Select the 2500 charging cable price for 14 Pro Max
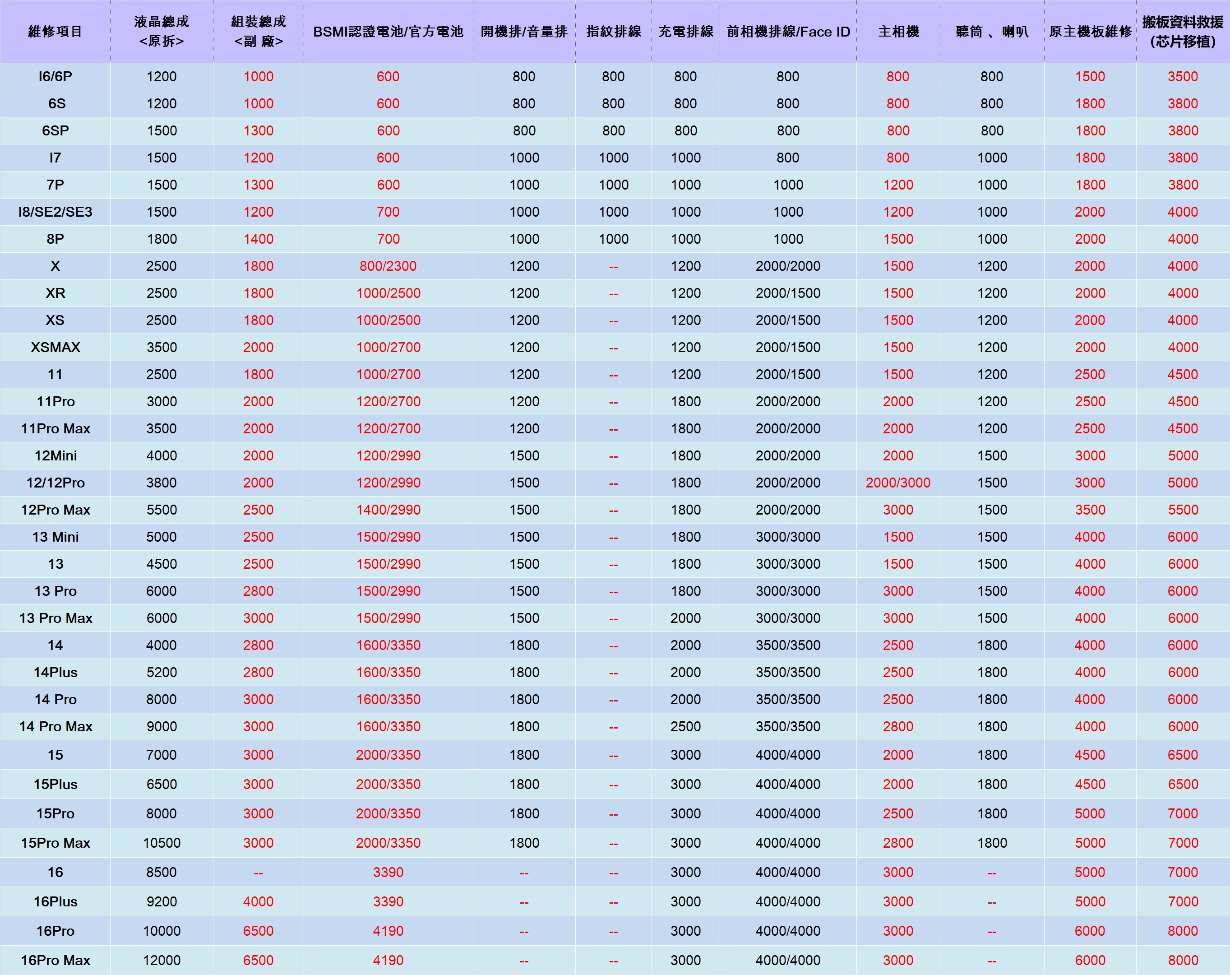This screenshot has width=1230, height=975. point(686,727)
